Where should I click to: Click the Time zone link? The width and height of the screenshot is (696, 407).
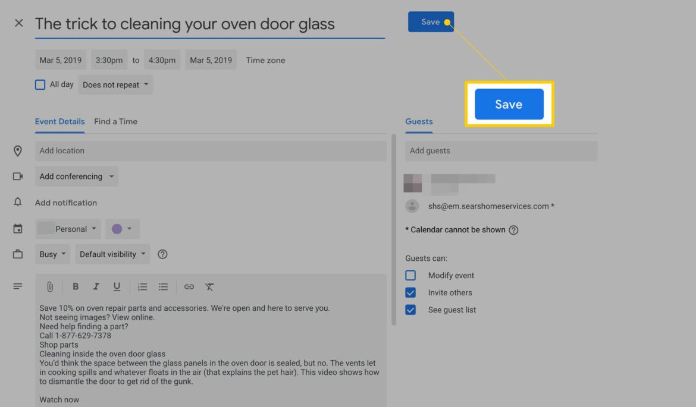click(x=265, y=60)
